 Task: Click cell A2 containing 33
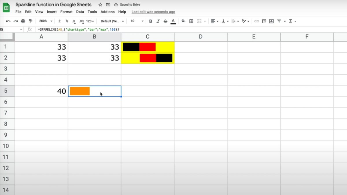(x=41, y=58)
